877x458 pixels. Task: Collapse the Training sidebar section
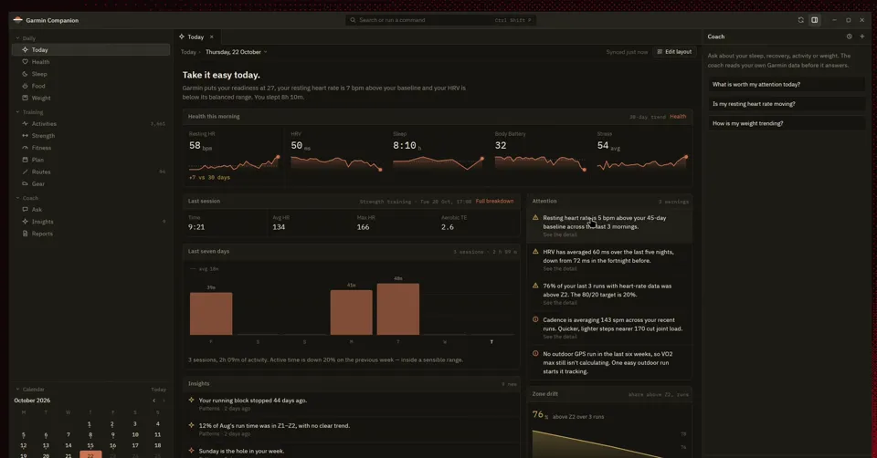pyautogui.click(x=29, y=112)
